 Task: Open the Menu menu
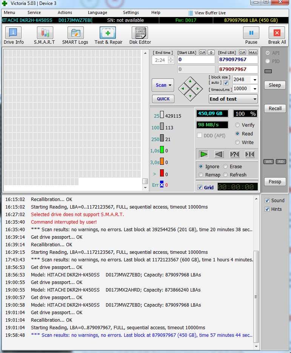pos(9,12)
